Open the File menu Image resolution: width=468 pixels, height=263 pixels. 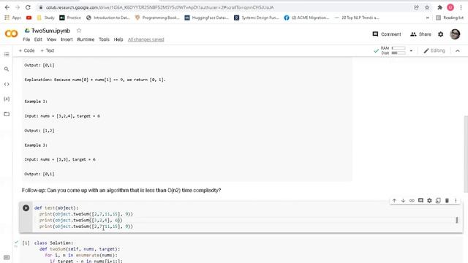(x=26, y=39)
